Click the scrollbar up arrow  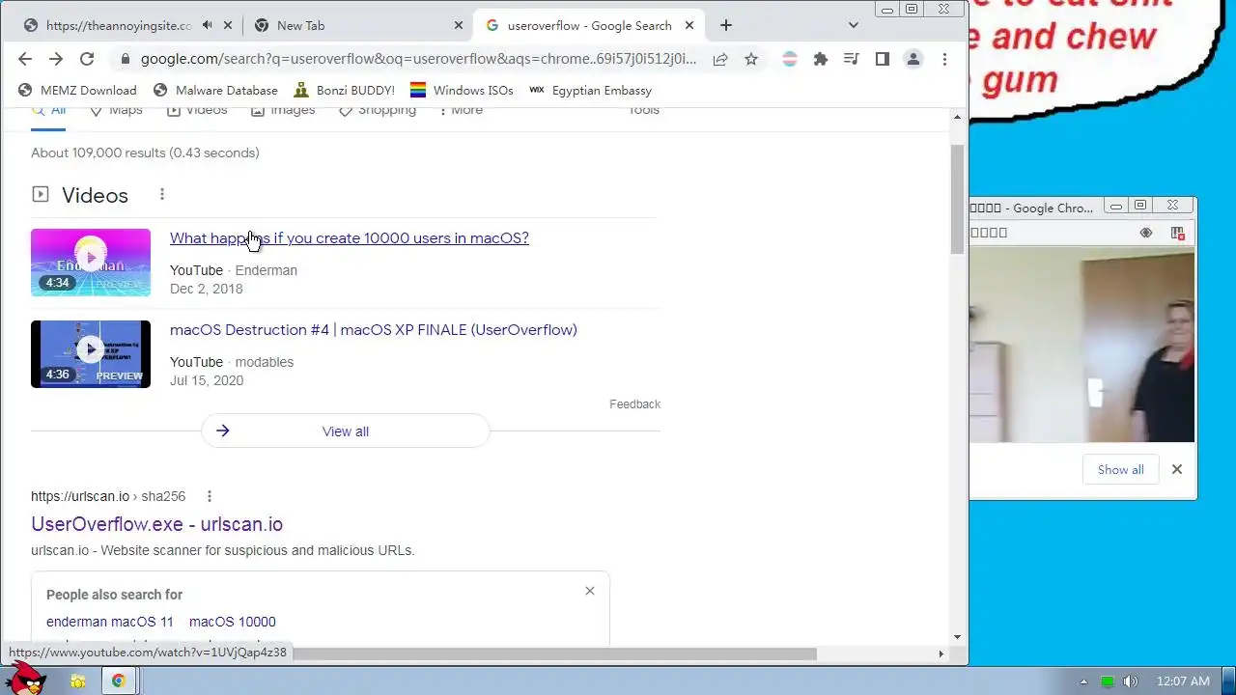[958, 117]
